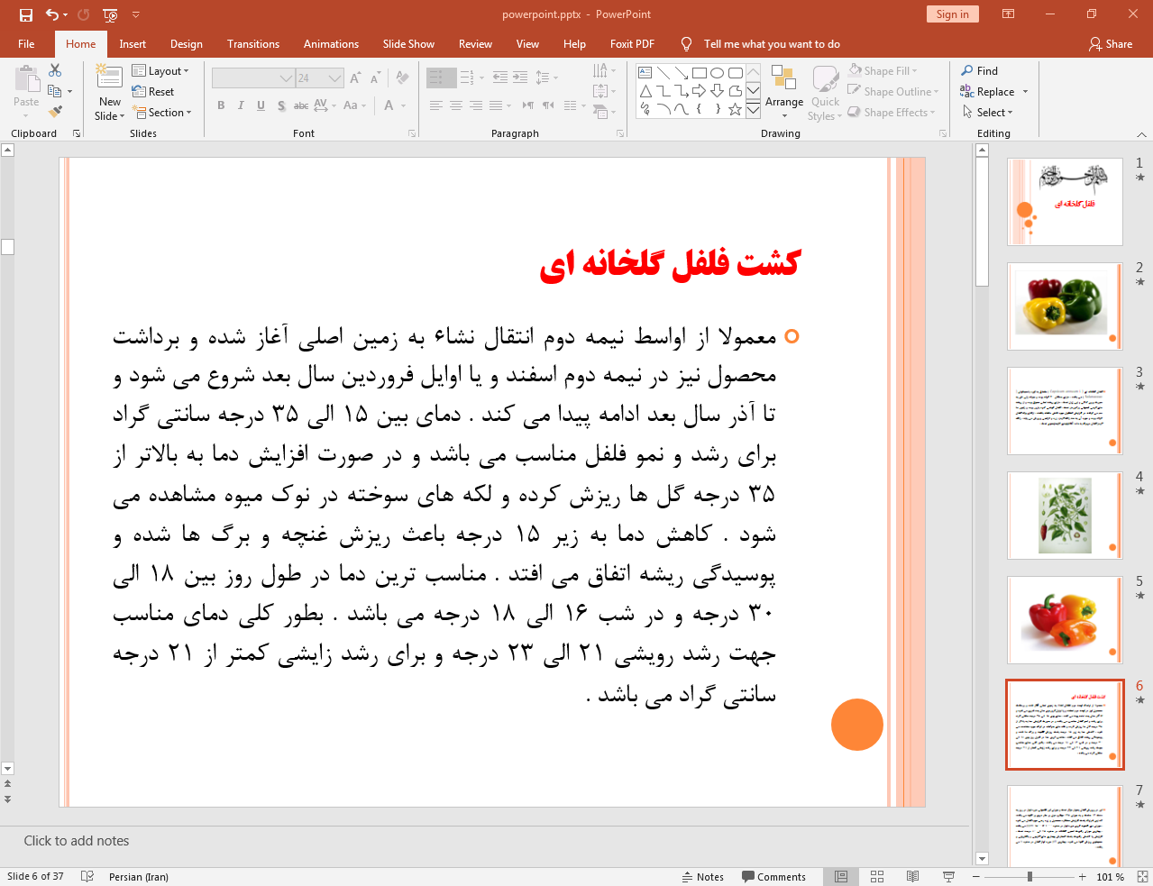Click the Cut scissors icon
1153x886 pixels.
pos(55,70)
